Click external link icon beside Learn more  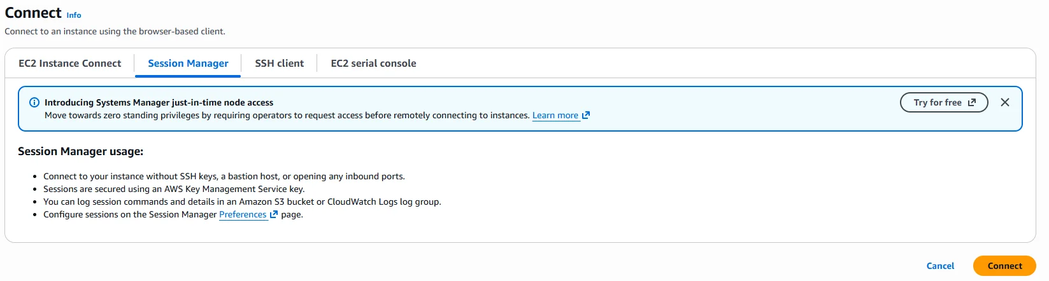click(586, 115)
